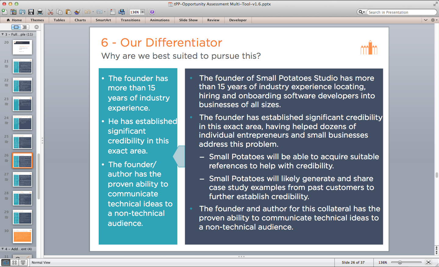439x267 pixels.
Task: Open new from template gallery icon
Action: 13,12
